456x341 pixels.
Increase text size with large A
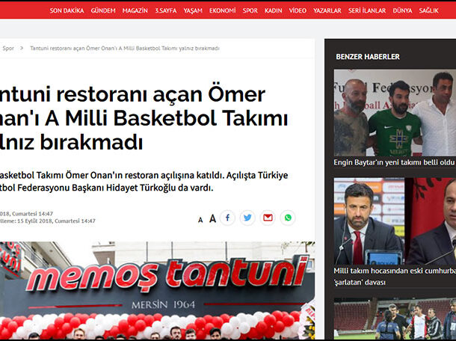(x=212, y=219)
